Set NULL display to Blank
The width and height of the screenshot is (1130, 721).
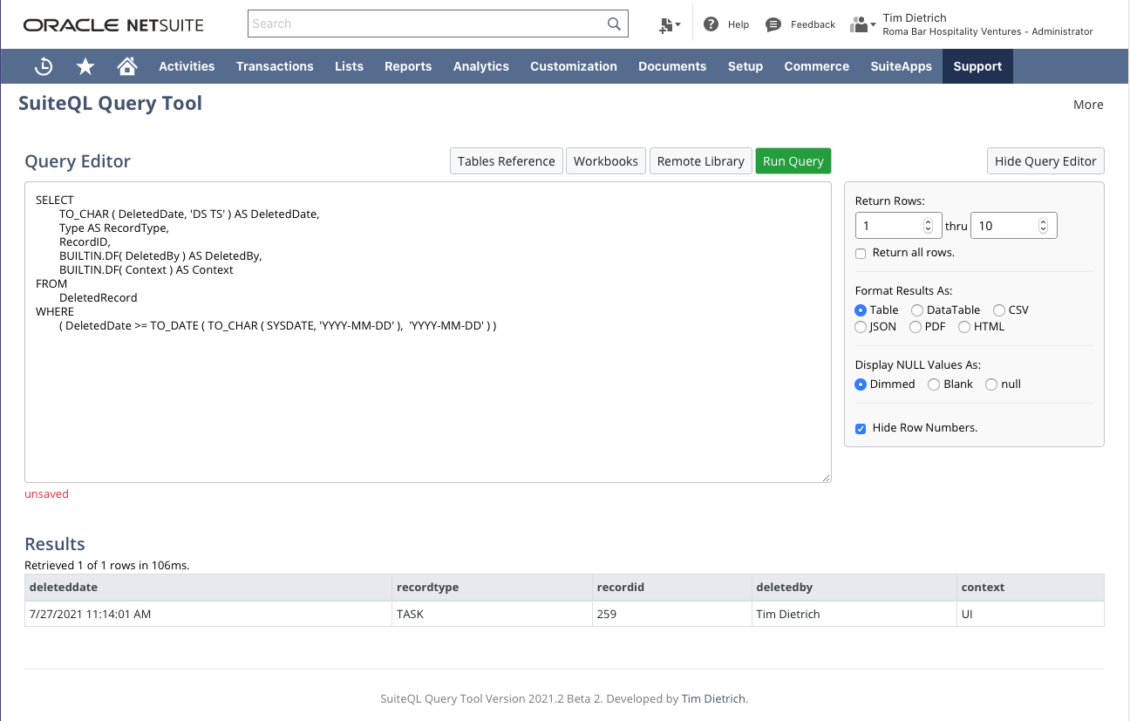[934, 384]
